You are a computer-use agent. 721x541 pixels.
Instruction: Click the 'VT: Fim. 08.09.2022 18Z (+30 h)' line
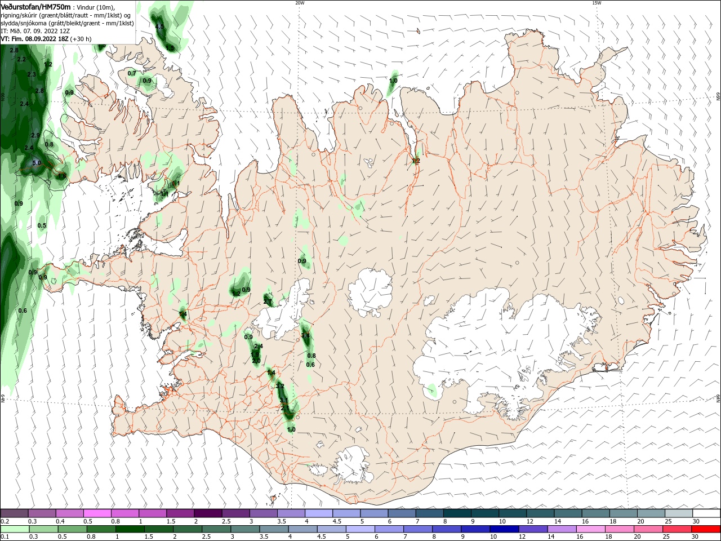(x=46, y=39)
